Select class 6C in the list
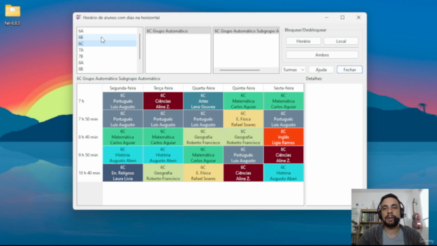The height and width of the screenshot is (246, 437). click(107, 44)
